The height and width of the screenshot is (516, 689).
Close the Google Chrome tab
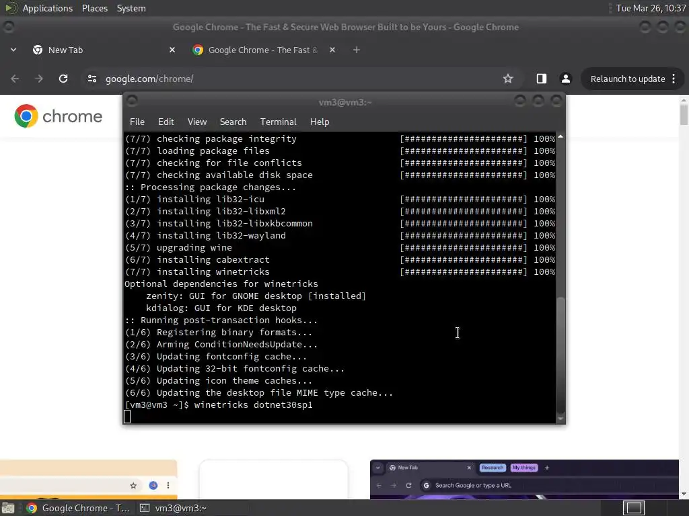pos(332,50)
